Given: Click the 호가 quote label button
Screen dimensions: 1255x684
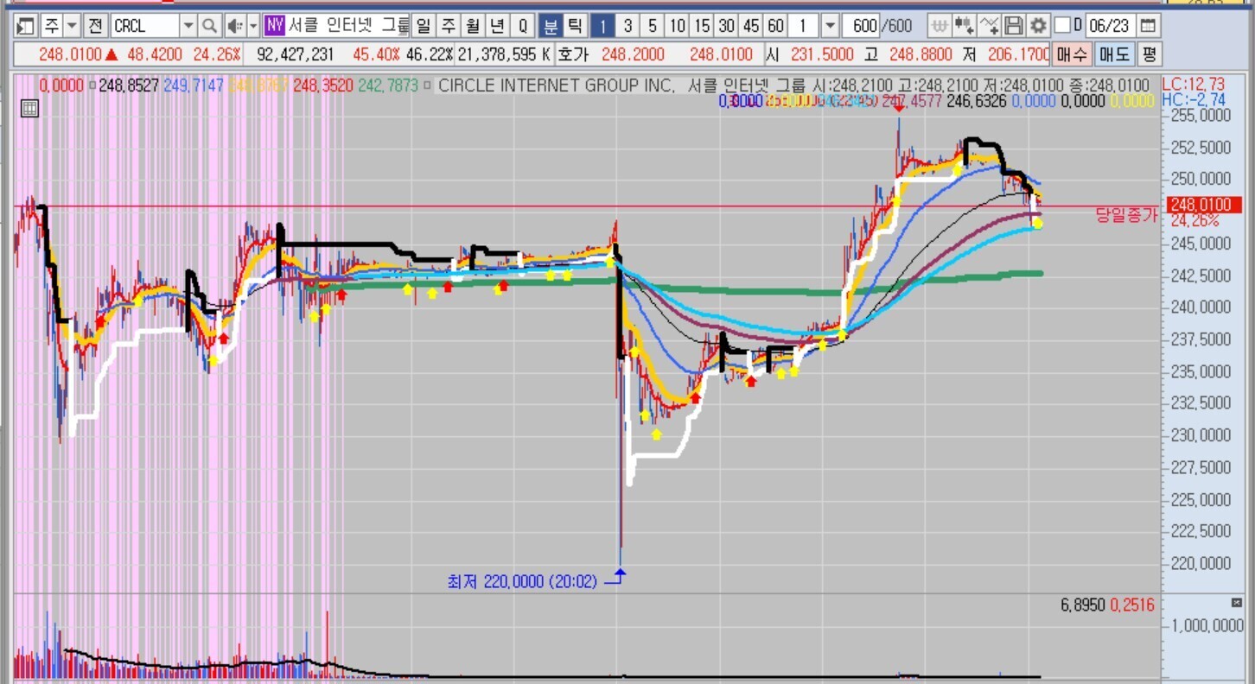Looking at the screenshot, I should pos(573,54).
